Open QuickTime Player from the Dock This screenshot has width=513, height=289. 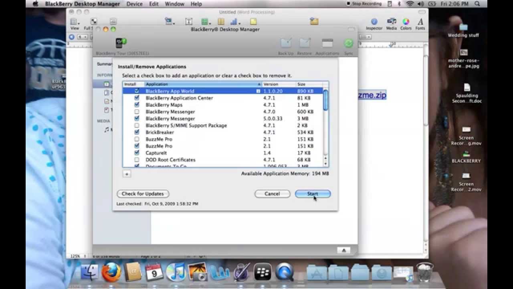click(285, 273)
